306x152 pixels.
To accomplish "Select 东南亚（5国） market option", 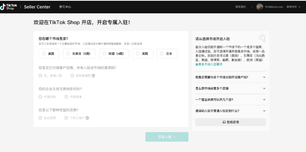I will 79,54.
